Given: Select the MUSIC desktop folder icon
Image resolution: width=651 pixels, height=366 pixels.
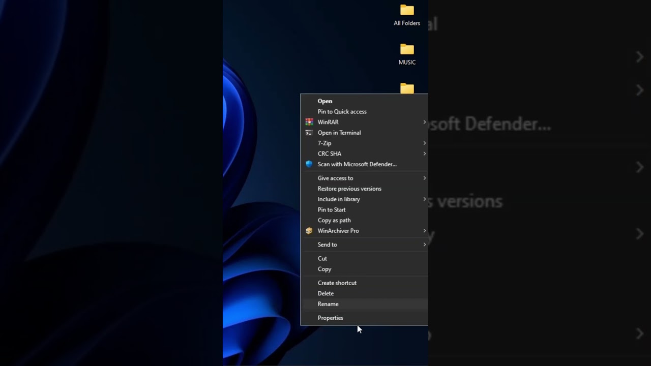Looking at the screenshot, I should click(x=407, y=49).
